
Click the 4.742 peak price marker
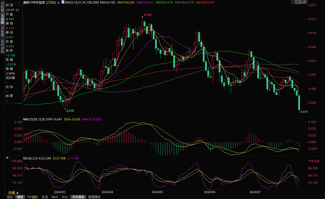(147, 15)
